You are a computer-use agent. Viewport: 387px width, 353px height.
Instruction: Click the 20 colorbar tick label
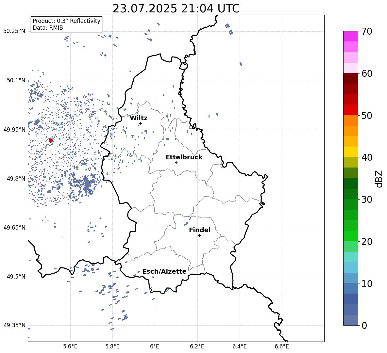point(367,241)
